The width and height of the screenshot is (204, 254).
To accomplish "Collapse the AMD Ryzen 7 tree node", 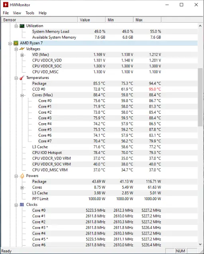I will point(10,43).
